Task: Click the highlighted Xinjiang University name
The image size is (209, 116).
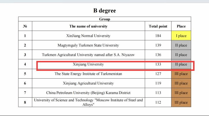Action: [x=88, y=64]
